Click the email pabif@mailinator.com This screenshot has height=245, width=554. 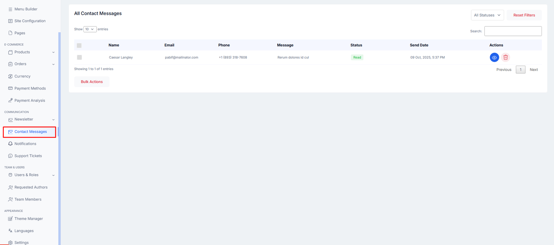pyautogui.click(x=181, y=57)
